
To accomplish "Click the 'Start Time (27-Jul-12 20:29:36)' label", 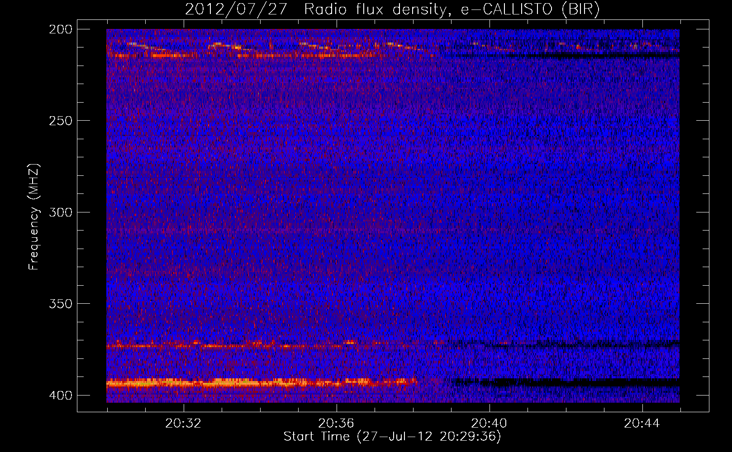I will coord(392,437).
